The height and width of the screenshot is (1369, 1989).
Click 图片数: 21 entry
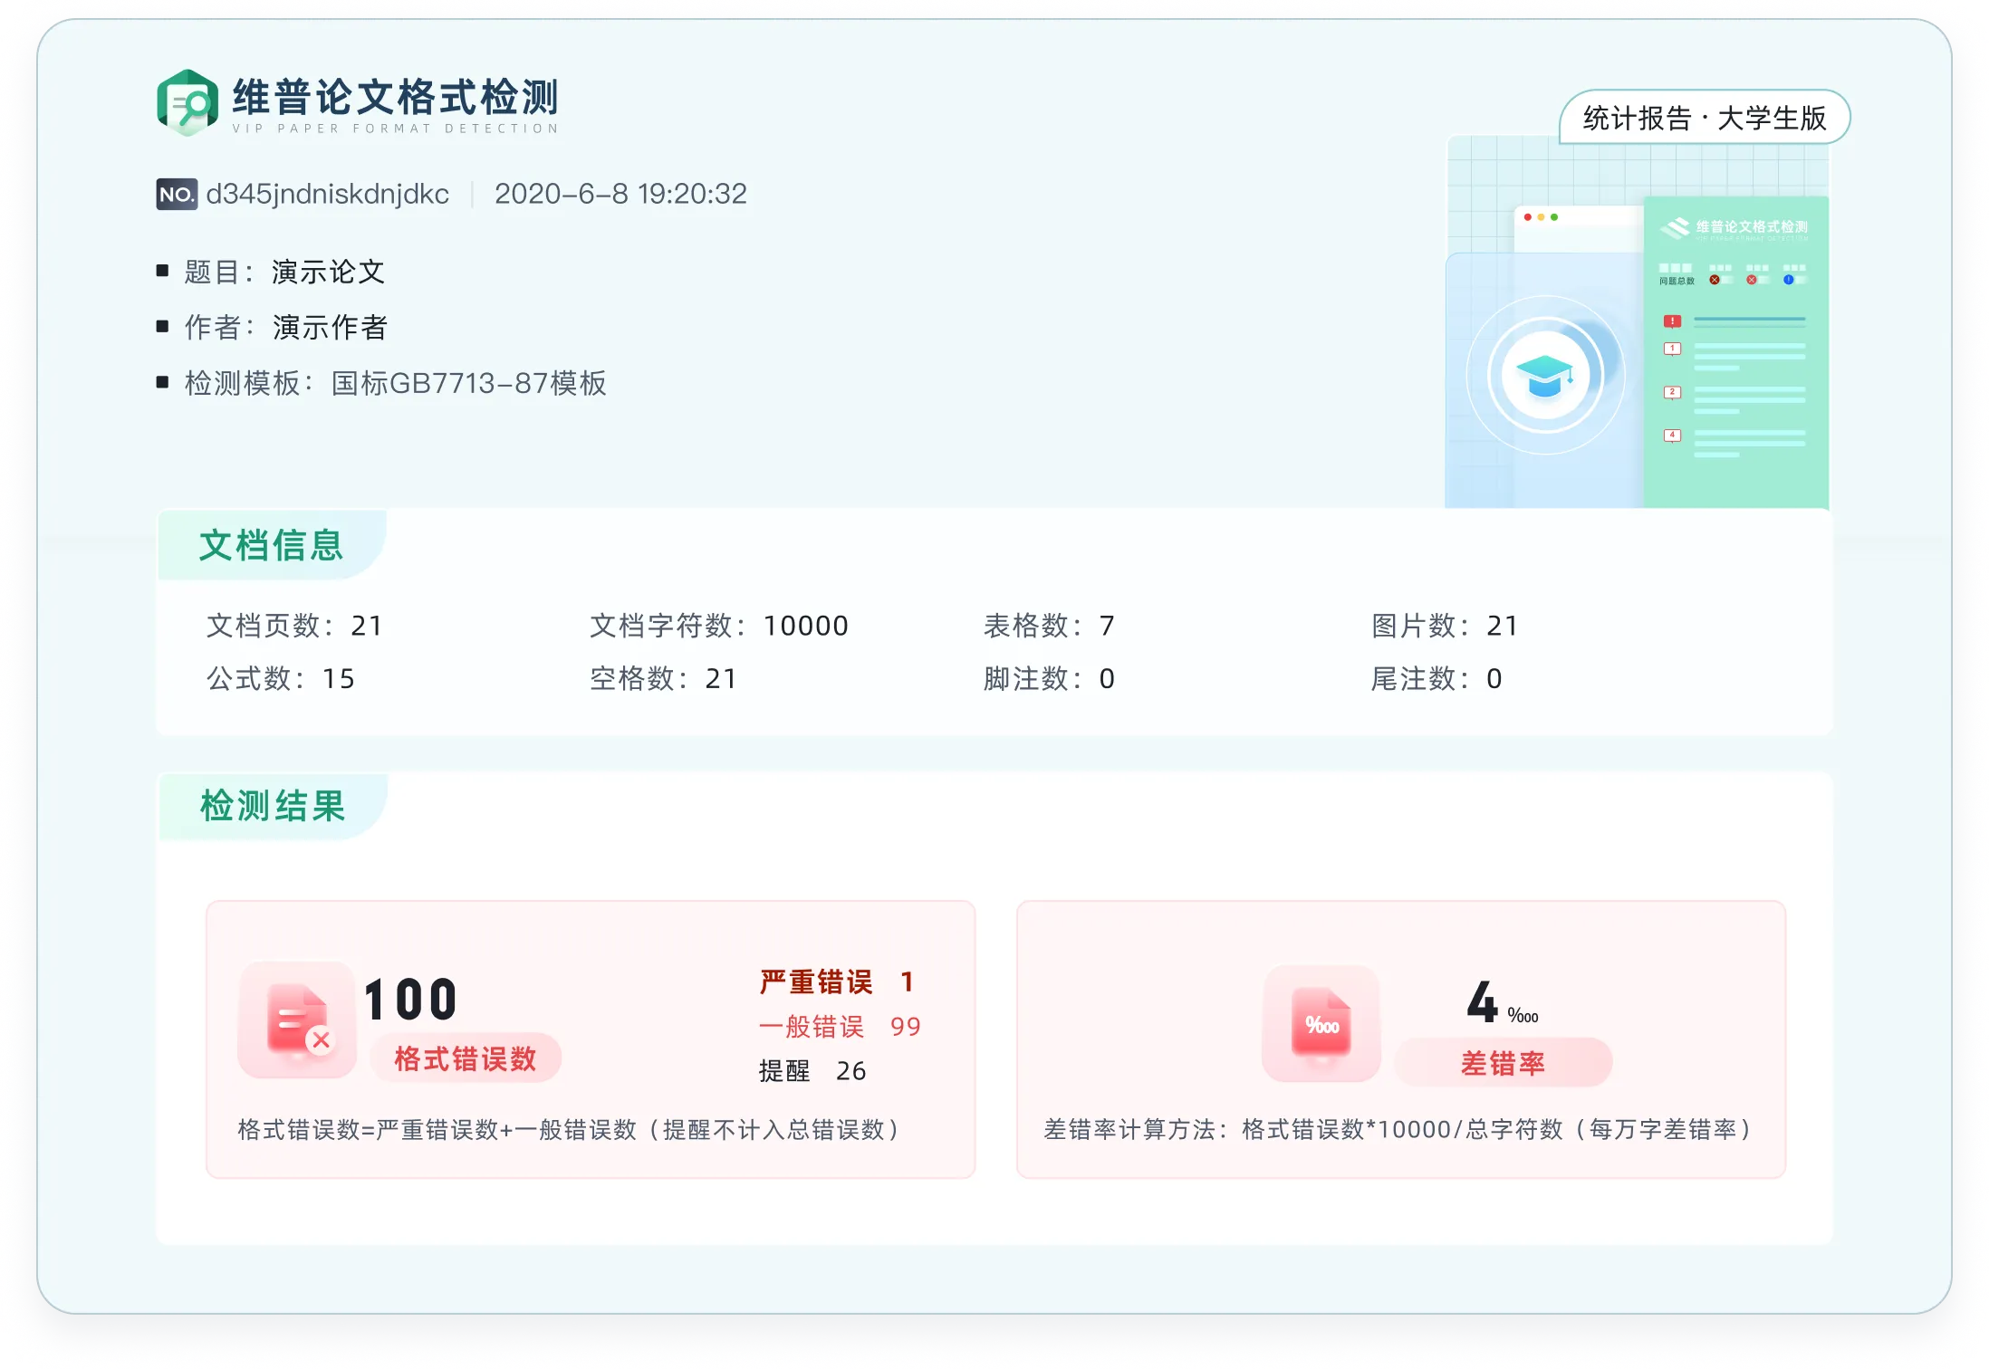click(1445, 626)
